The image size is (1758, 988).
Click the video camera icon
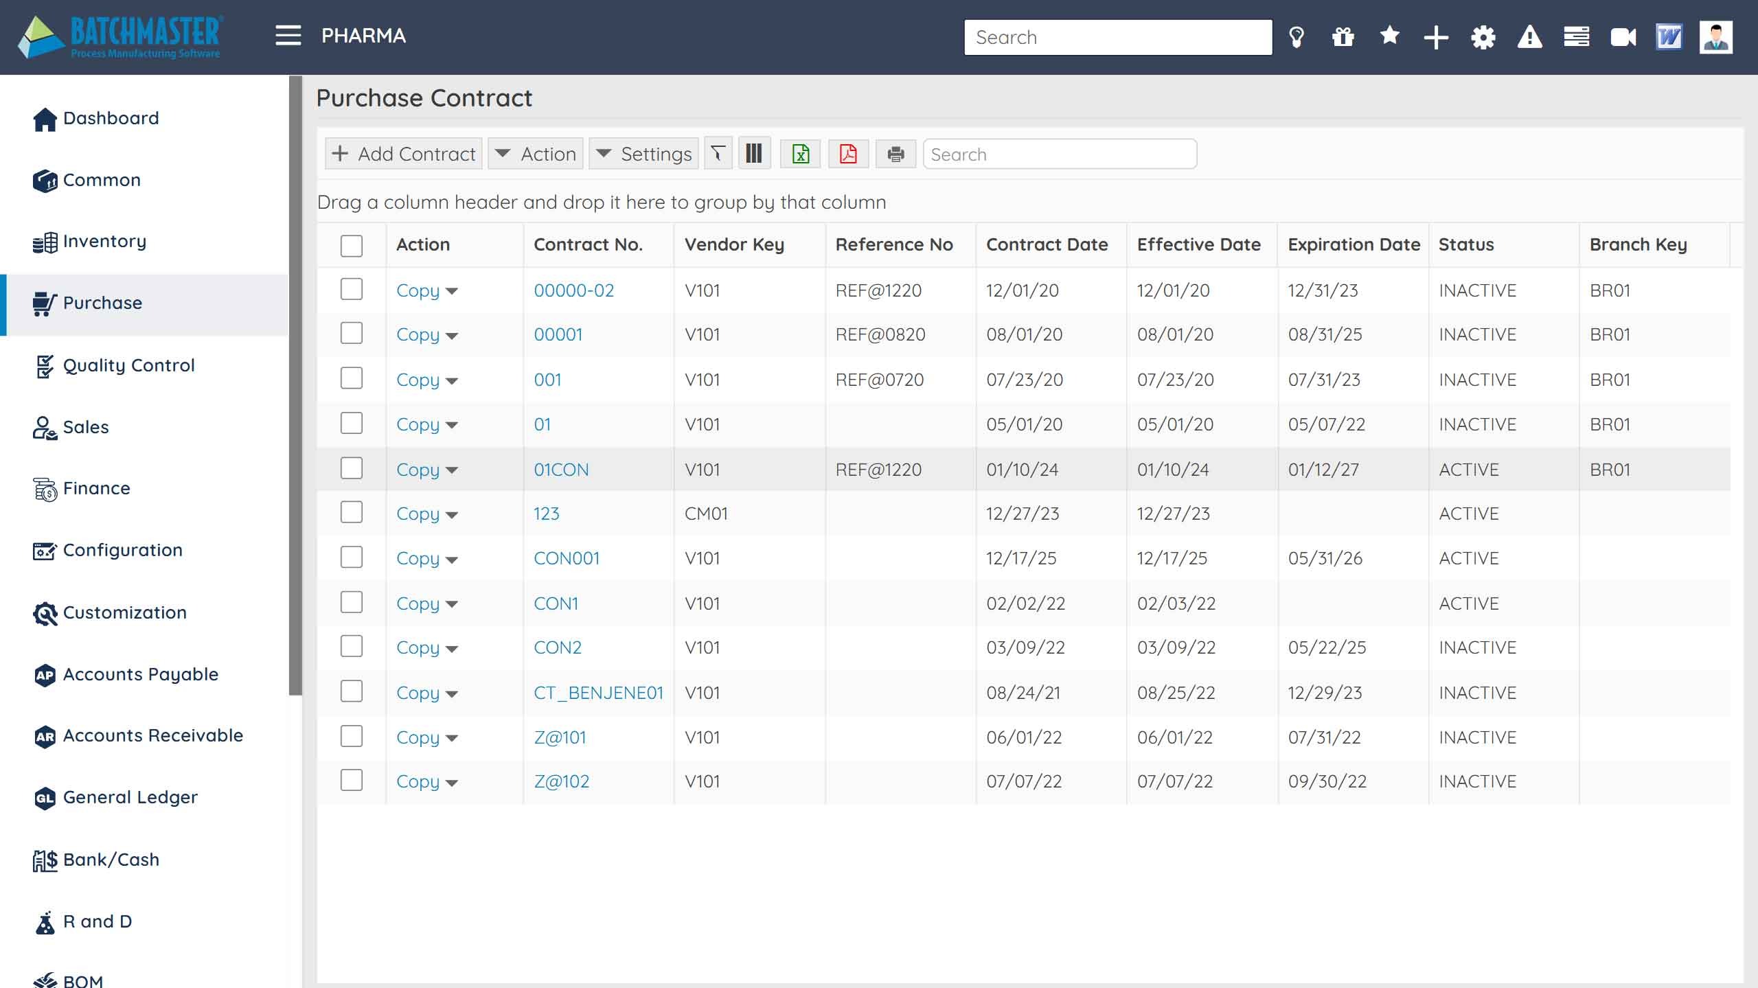point(1623,37)
